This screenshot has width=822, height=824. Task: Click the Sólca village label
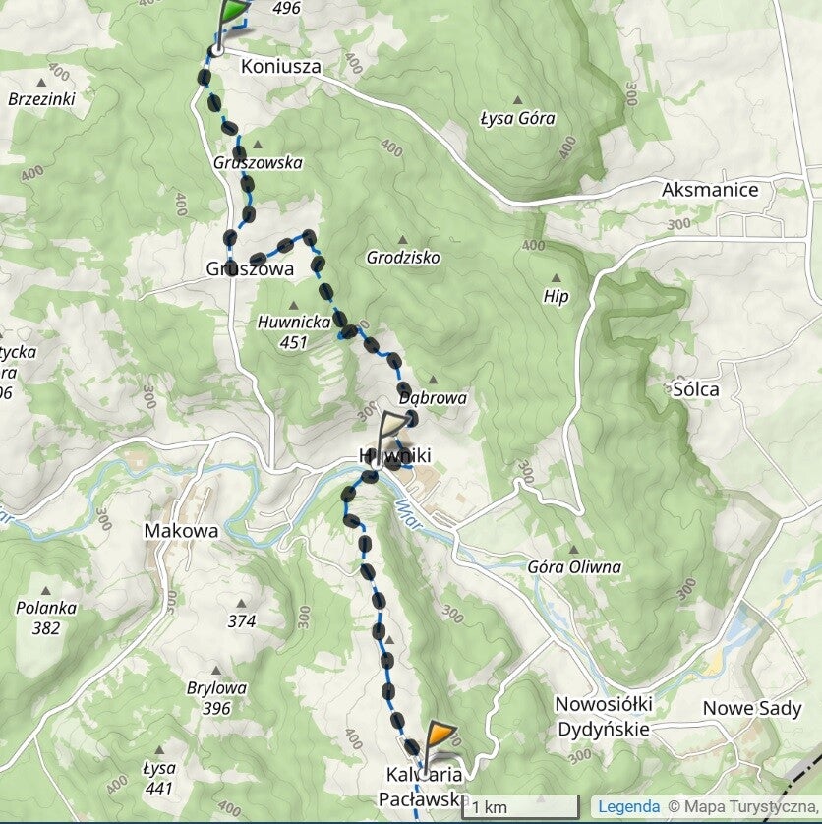tap(696, 389)
